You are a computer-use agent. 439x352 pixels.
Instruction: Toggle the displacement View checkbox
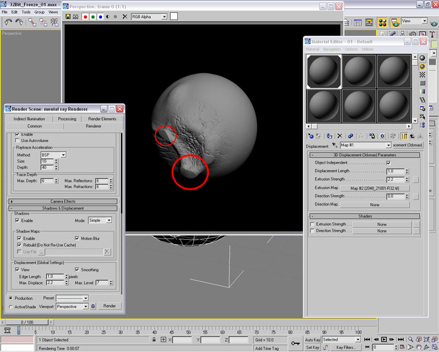point(18,270)
